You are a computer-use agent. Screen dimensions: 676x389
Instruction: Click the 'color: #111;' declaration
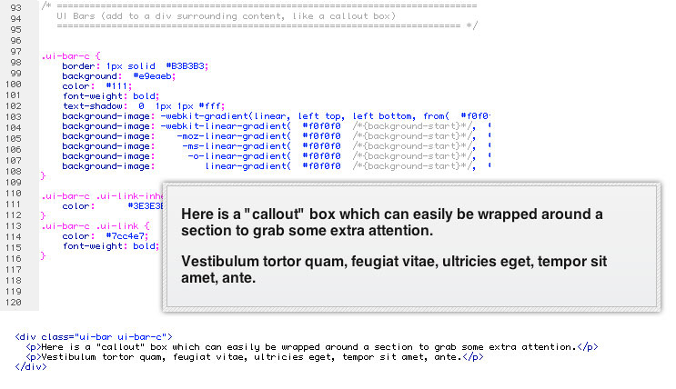tap(97, 86)
